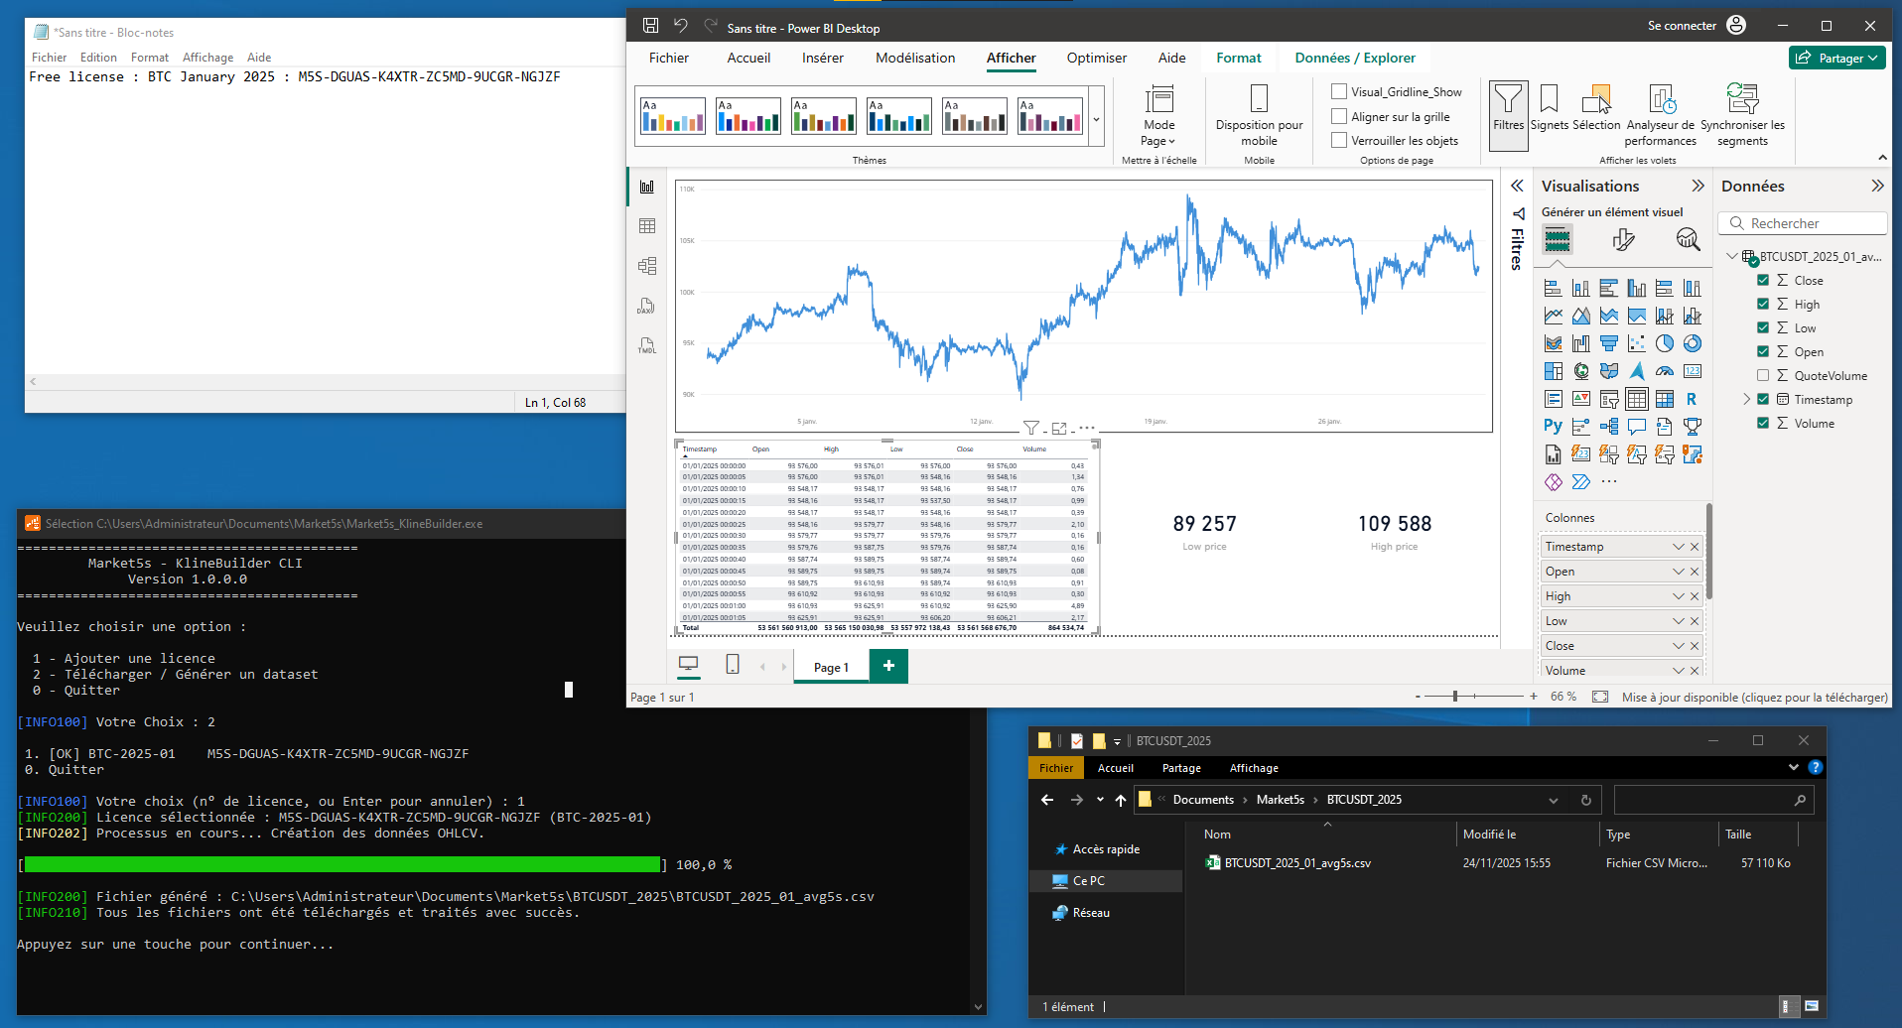The width and height of the screenshot is (1902, 1028).
Task: Select the pie chart visualization icon
Action: point(1666,343)
